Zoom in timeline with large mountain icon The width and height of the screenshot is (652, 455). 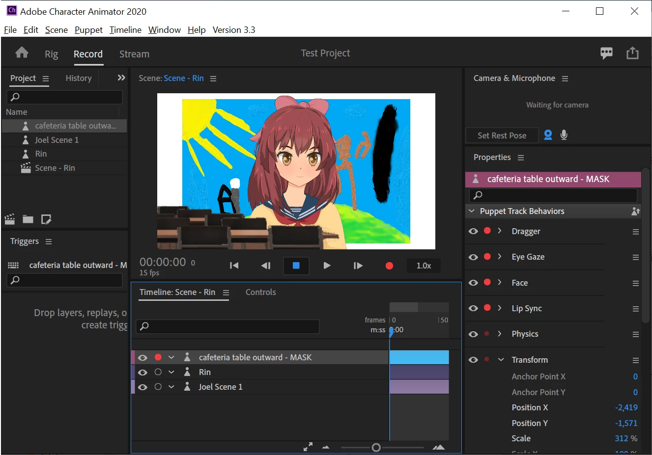tap(439, 447)
